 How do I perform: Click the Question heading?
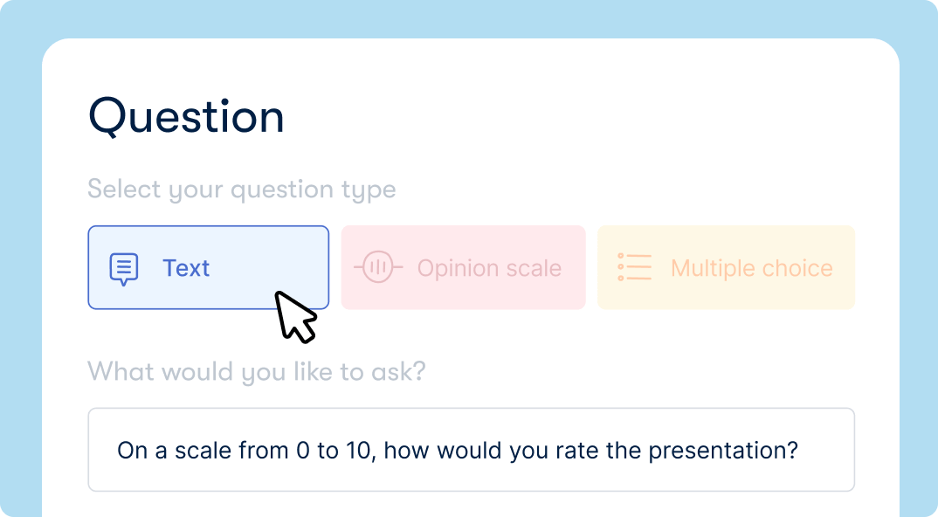[x=185, y=116]
